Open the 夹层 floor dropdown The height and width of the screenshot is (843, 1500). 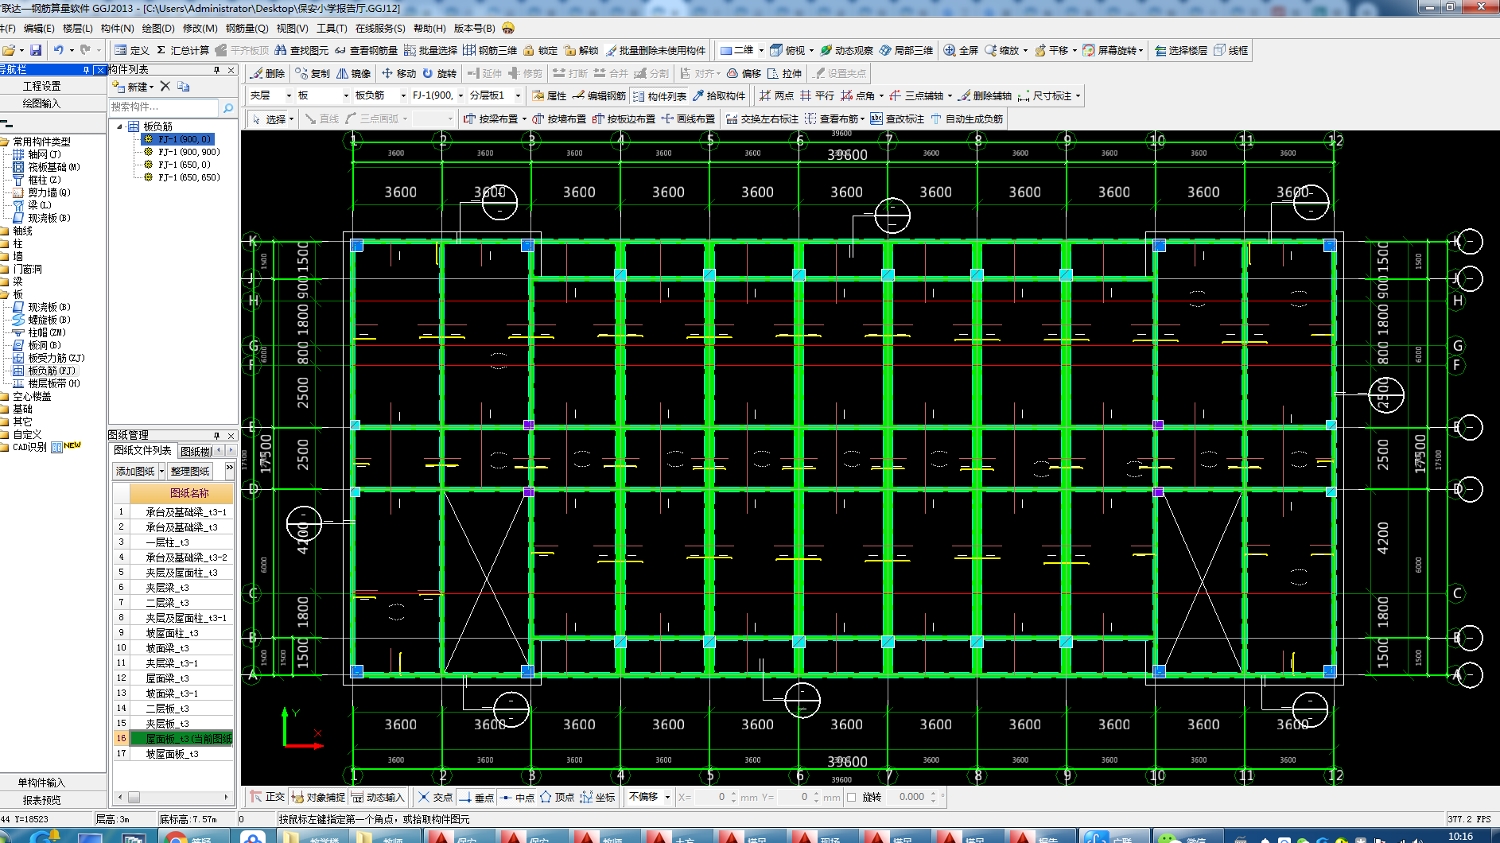coord(289,95)
